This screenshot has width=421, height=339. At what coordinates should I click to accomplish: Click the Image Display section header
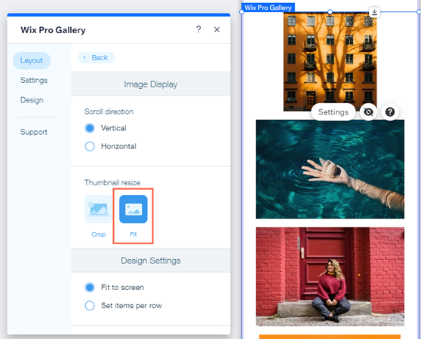(x=151, y=84)
